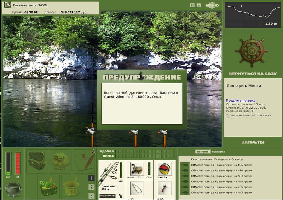
Task: Click the fish icon beside the 443 грамм event
Action: coord(185,193)
